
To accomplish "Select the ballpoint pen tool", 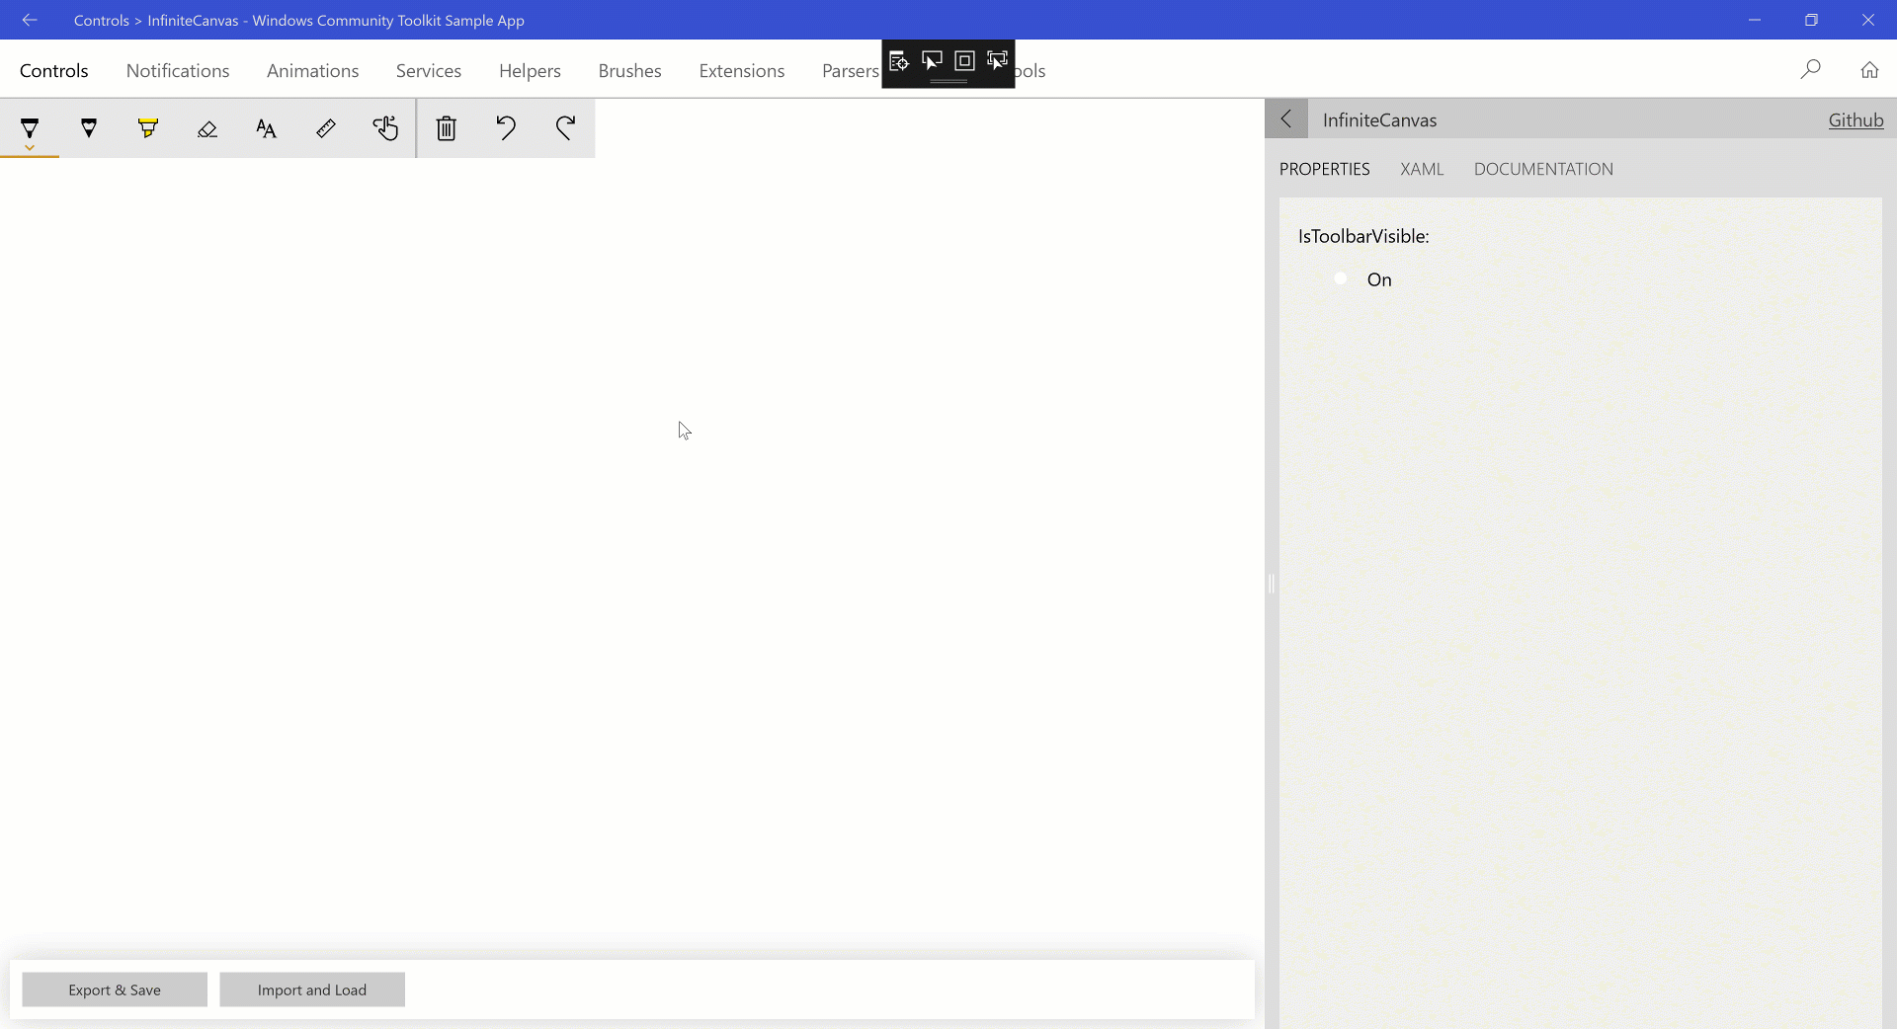I will click(30, 128).
